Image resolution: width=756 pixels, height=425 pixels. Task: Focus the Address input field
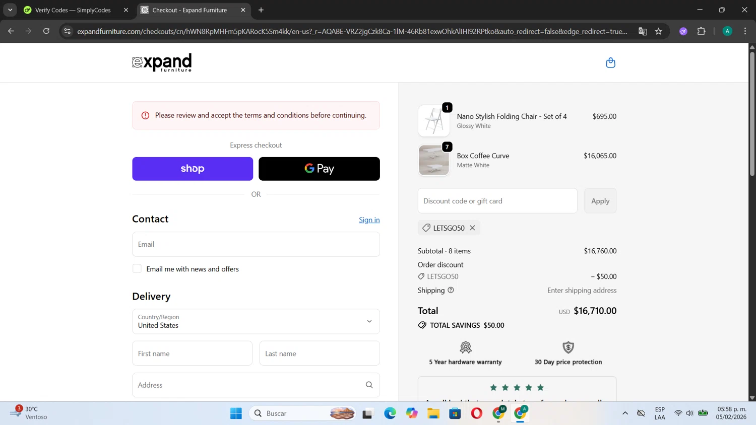click(256, 385)
